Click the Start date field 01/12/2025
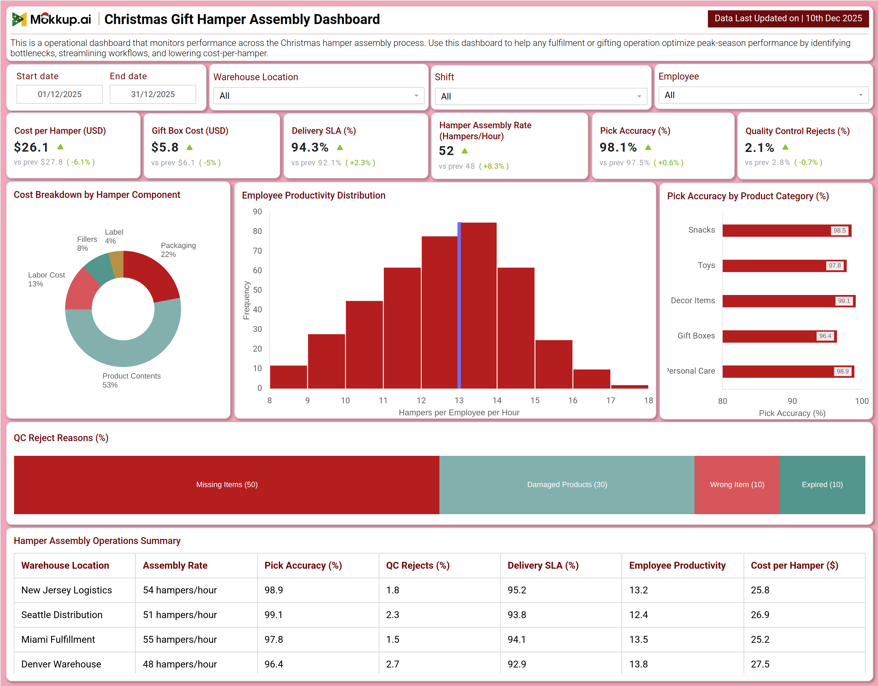This screenshot has height=686, width=878. pyautogui.click(x=59, y=94)
